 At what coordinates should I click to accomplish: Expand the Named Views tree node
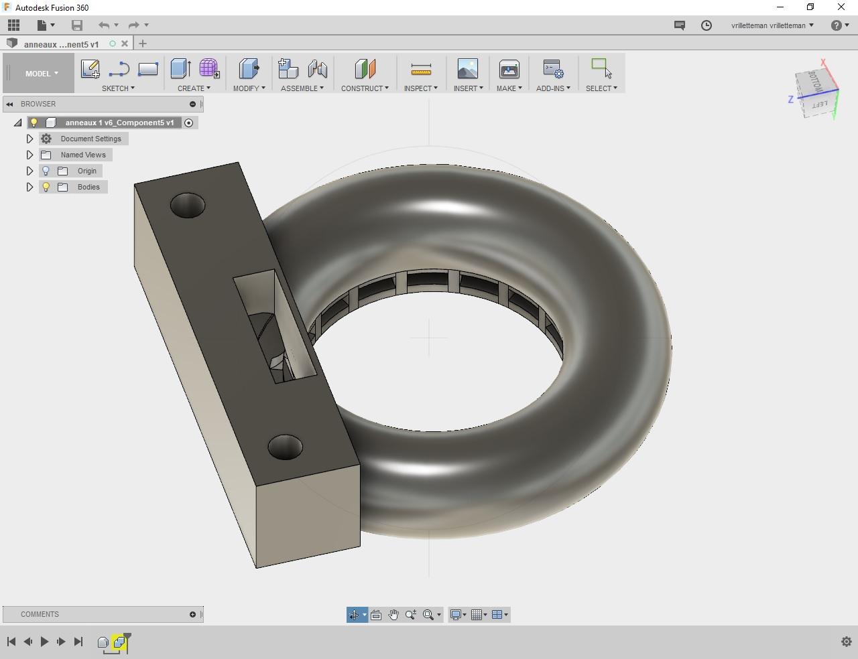pos(29,155)
